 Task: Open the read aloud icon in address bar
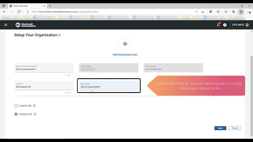pyautogui.click(x=196, y=12)
